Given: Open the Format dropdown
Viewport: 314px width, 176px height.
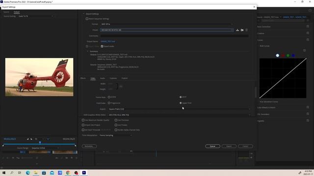Looking at the screenshot, I should click(x=167, y=24).
